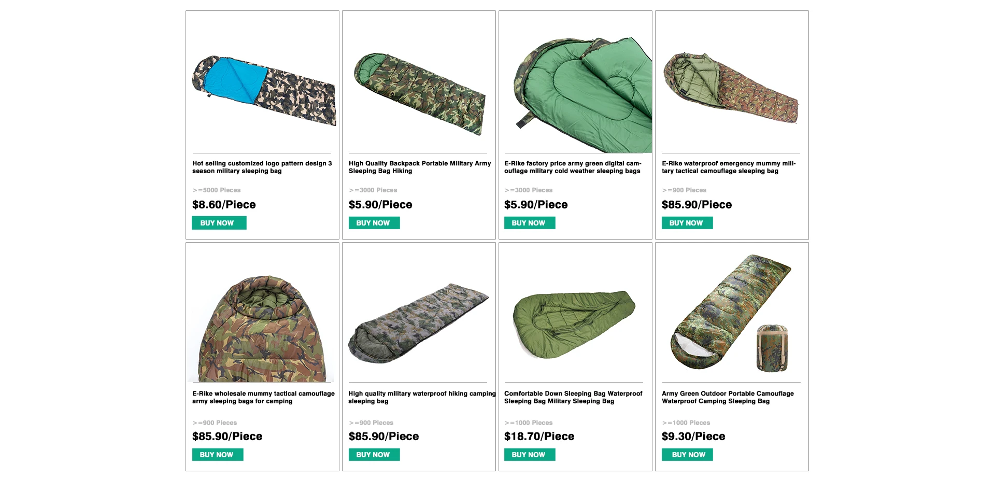View wholesale mummy tactical camouflage bag photo
Viewport: 995px width, 492px height.
263,329
